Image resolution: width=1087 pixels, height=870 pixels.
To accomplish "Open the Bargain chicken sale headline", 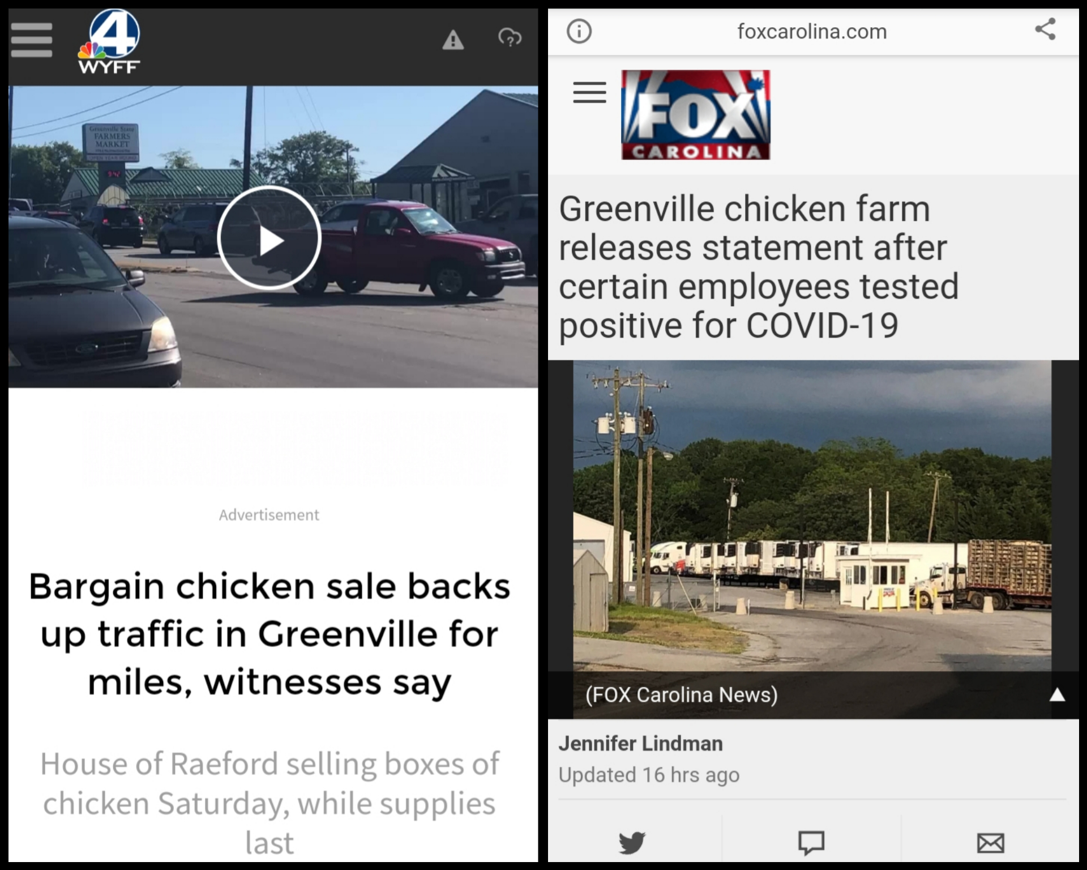I will 269,634.
